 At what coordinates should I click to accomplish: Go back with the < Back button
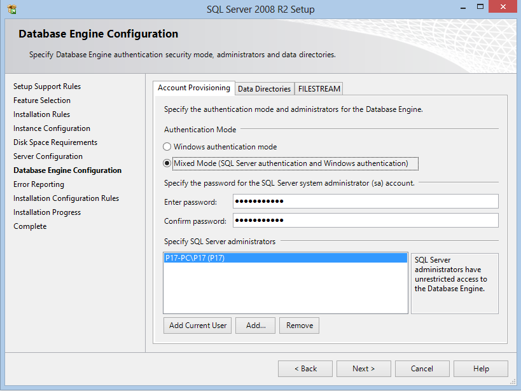pyautogui.click(x=305, y=369)
